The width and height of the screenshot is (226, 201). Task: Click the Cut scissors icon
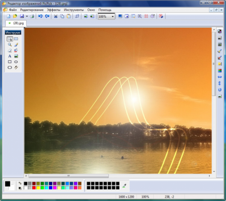coord(56,16)
